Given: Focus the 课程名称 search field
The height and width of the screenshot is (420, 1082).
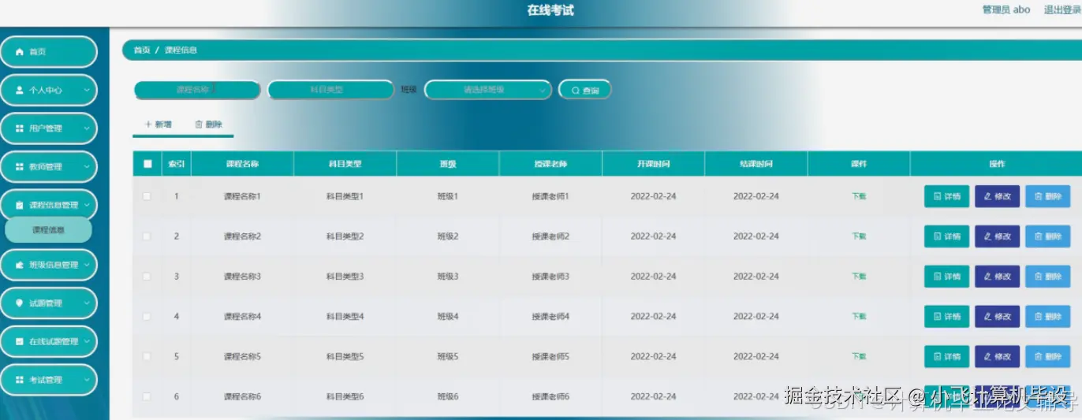Looking at the screenshot, I should coord(197,90).
